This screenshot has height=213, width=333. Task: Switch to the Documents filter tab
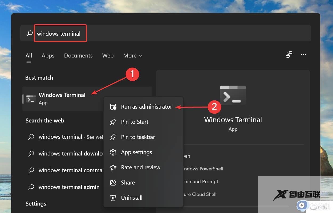click(x=78, y=55)
